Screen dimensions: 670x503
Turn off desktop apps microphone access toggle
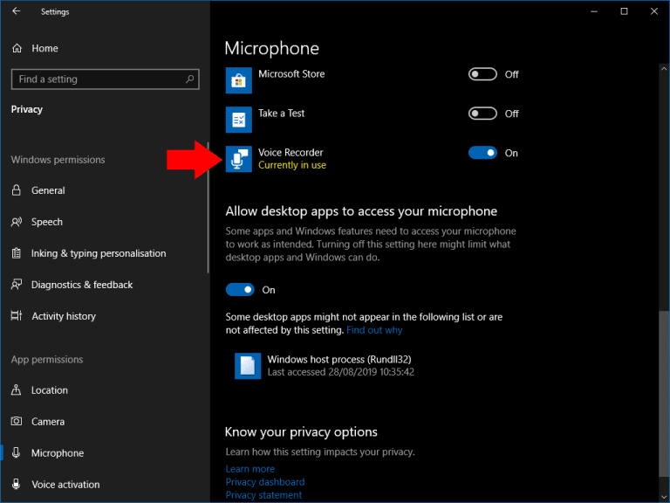tap(240, 290)
